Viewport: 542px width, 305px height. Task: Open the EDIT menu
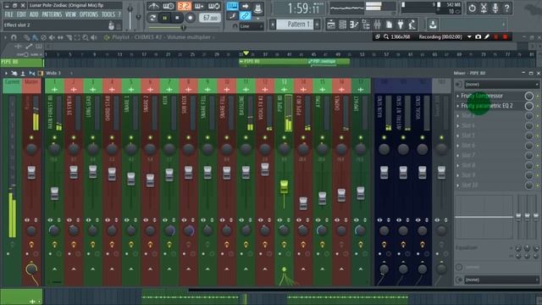click(21, 14)
